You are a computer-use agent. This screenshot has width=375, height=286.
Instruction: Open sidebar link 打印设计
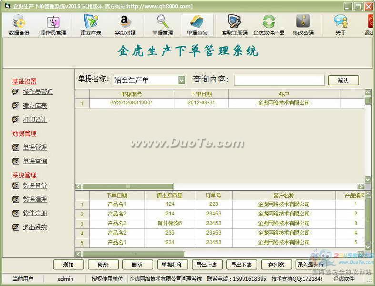pos(35,120)
